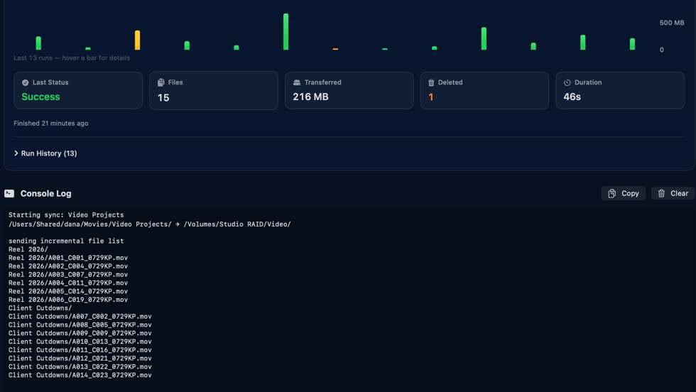
Task: Click the tallest green bar in chart
Action: 286,31
